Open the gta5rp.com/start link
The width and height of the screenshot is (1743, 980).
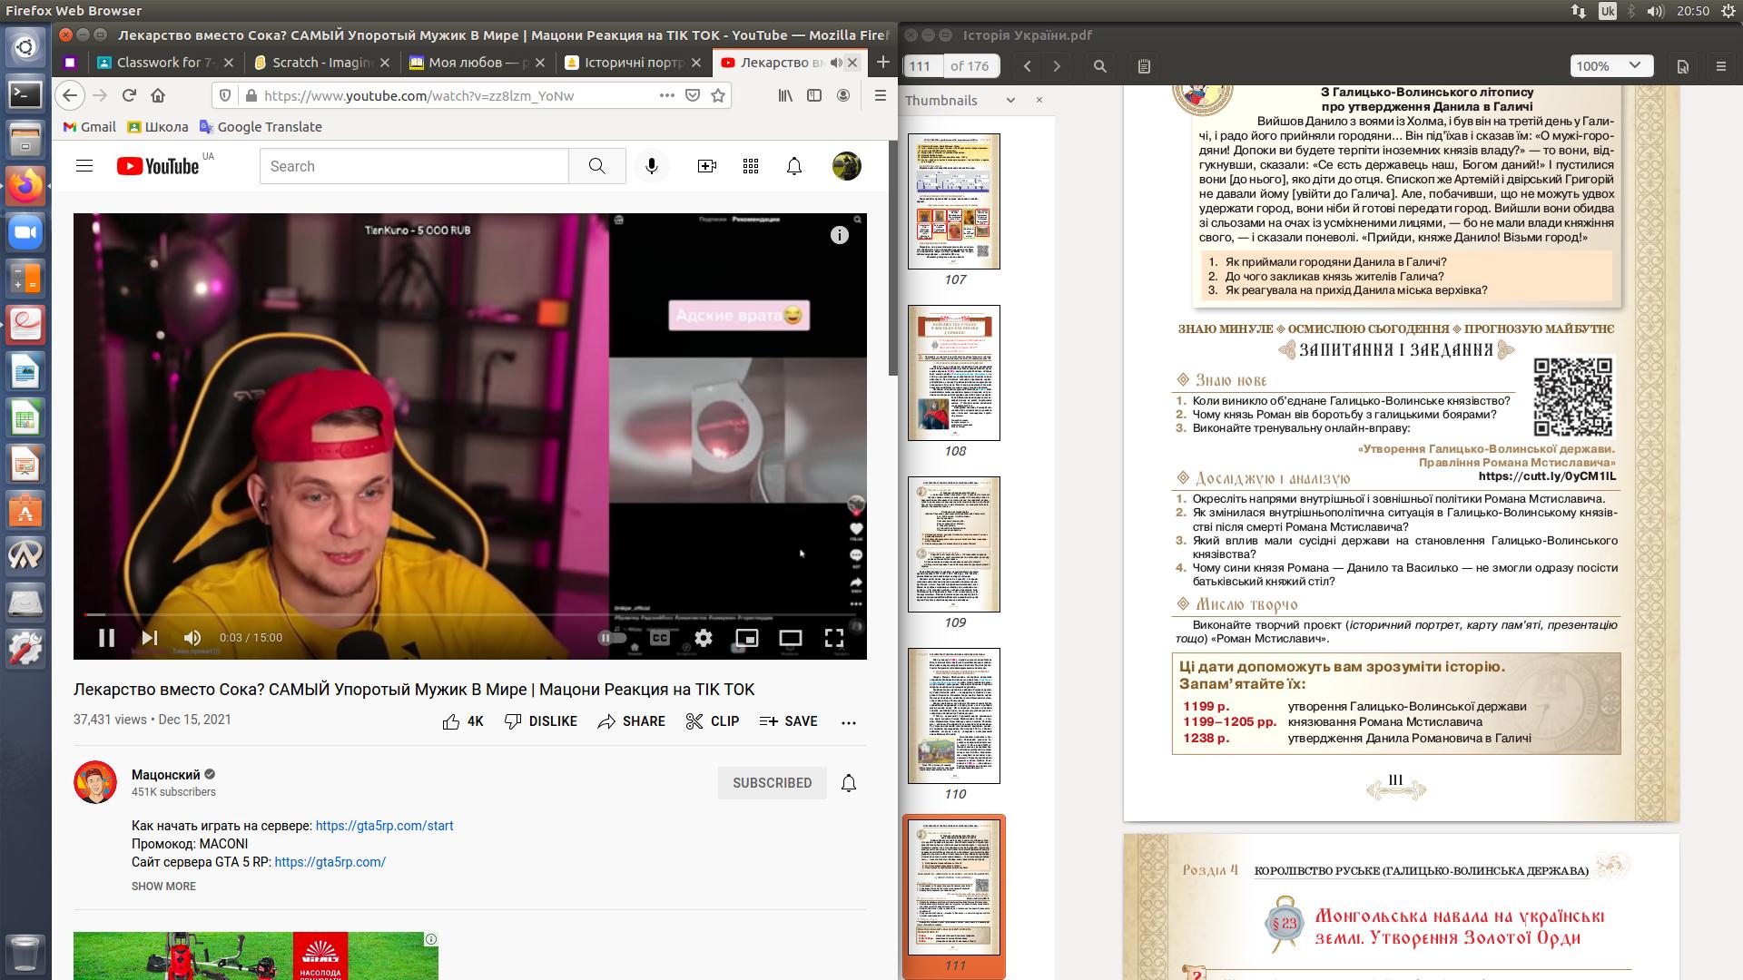click(384, 826)
